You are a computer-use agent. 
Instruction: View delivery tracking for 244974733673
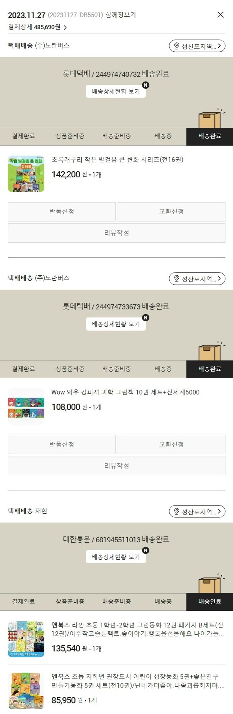116,324
